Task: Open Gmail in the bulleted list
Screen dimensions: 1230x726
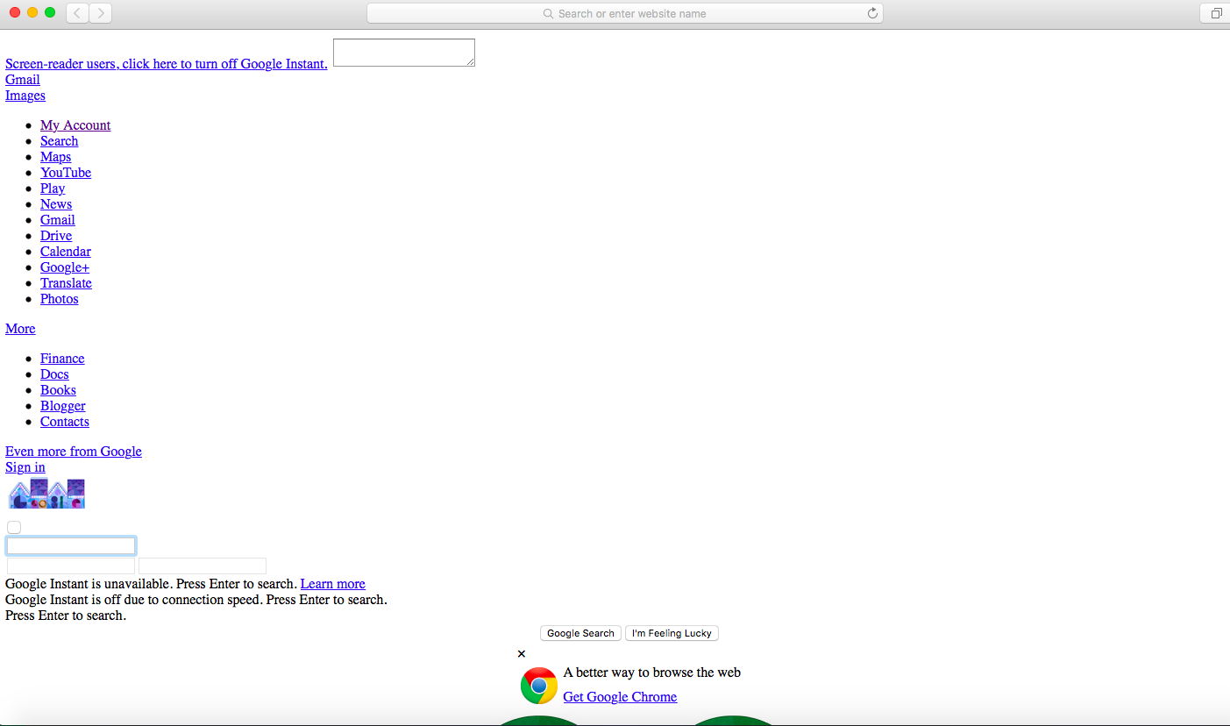Action: click(x=58, y=220)
